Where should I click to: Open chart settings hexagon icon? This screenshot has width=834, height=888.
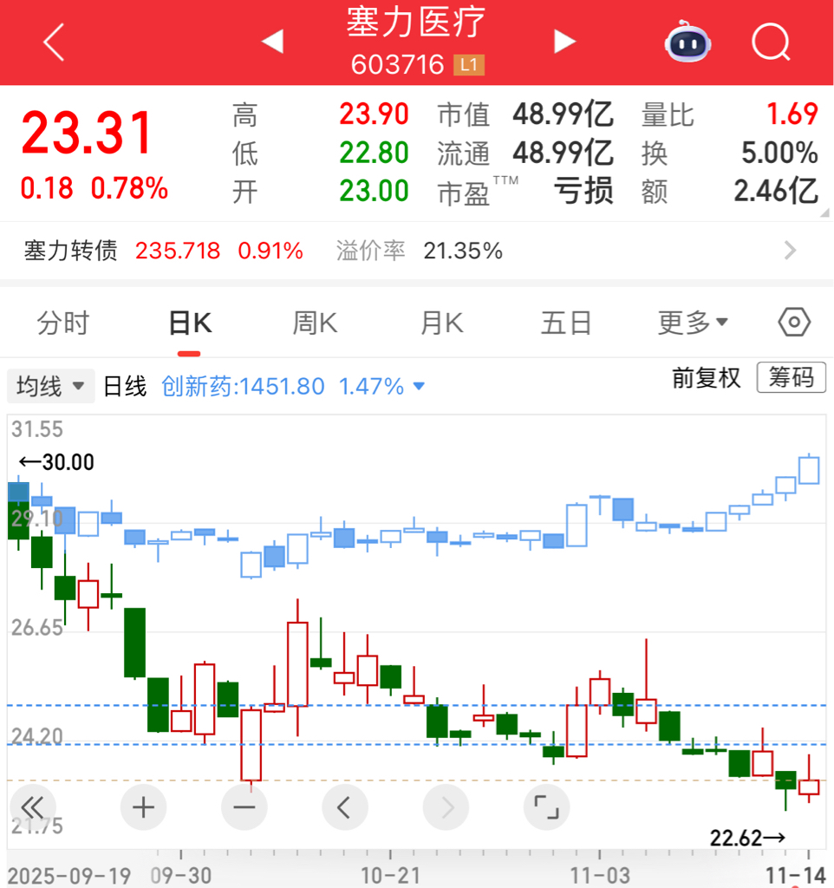pos(794,323)
